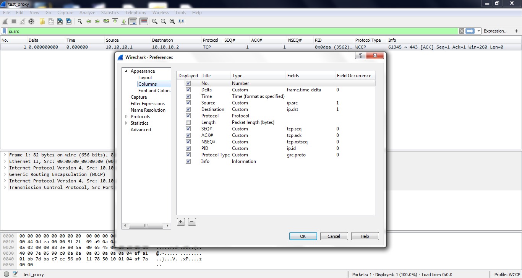Save the capture file icon
Image resolution: width=522 pixels, height=278 pixels.
tap(51, 21)
